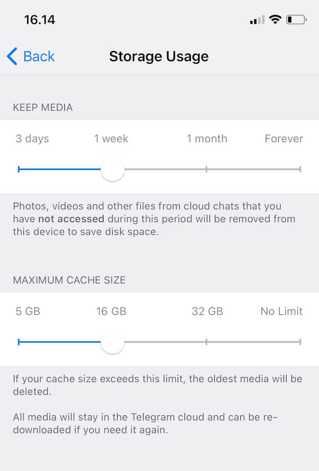Screen dimensions: 319x471
Task: Tap the Back text link
Action: tap(39, 56)
